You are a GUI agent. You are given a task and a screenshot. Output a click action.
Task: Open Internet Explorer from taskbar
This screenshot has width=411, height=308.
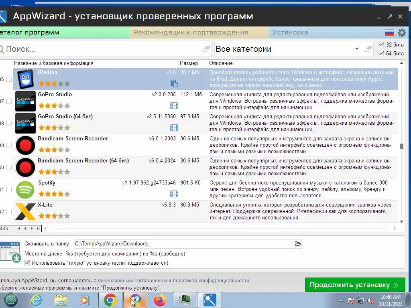(36, 300)
